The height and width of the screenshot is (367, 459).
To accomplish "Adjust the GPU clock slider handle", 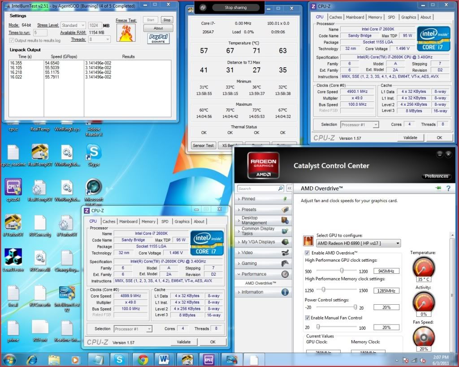I will tap(342, 271).
